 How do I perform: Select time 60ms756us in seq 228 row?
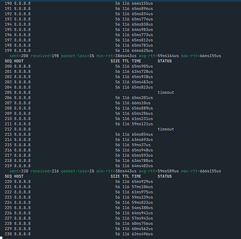[142, 224]
